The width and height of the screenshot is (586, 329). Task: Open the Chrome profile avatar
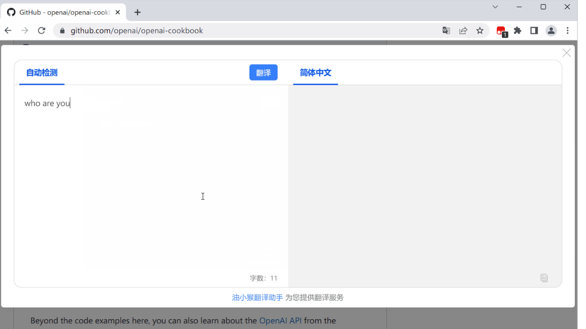tap(551, 31)
